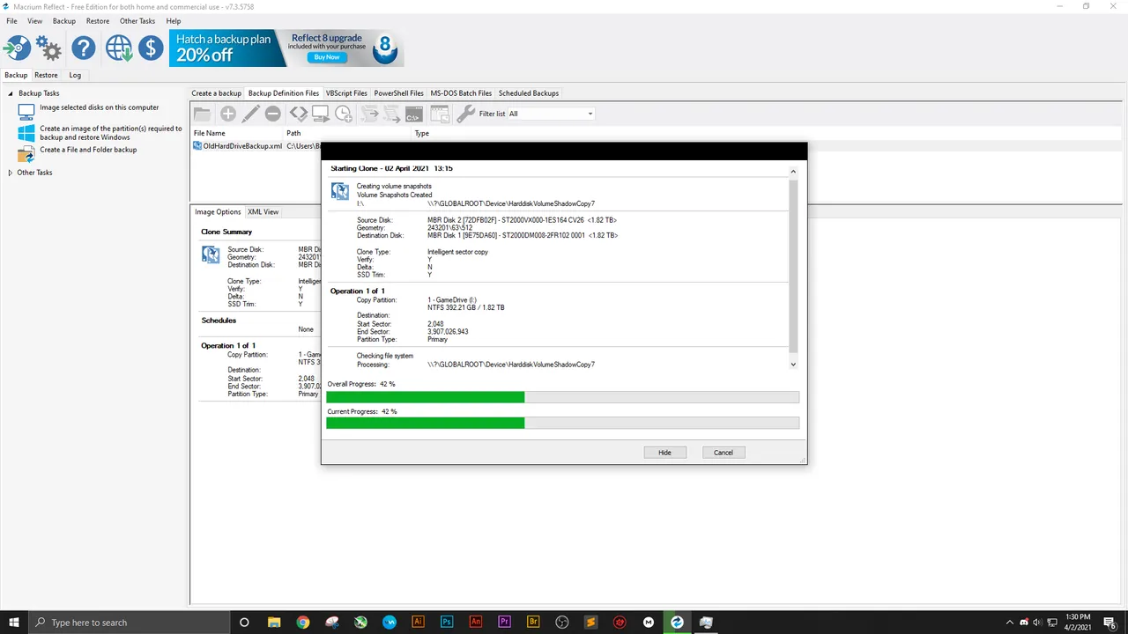
Task: Click the generate VBScript icon
Action: (x=369, y=114)
